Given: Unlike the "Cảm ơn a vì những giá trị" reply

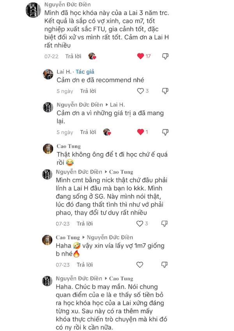Looking at the screenshot, I should coord(141,132).
